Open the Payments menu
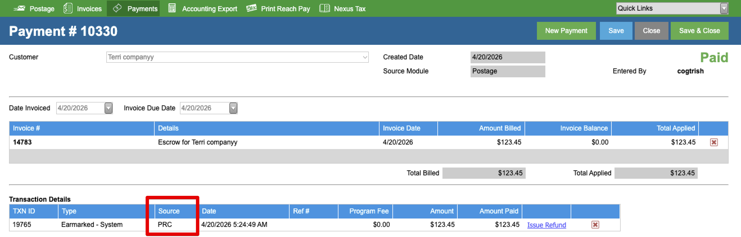 click(133, 8)
